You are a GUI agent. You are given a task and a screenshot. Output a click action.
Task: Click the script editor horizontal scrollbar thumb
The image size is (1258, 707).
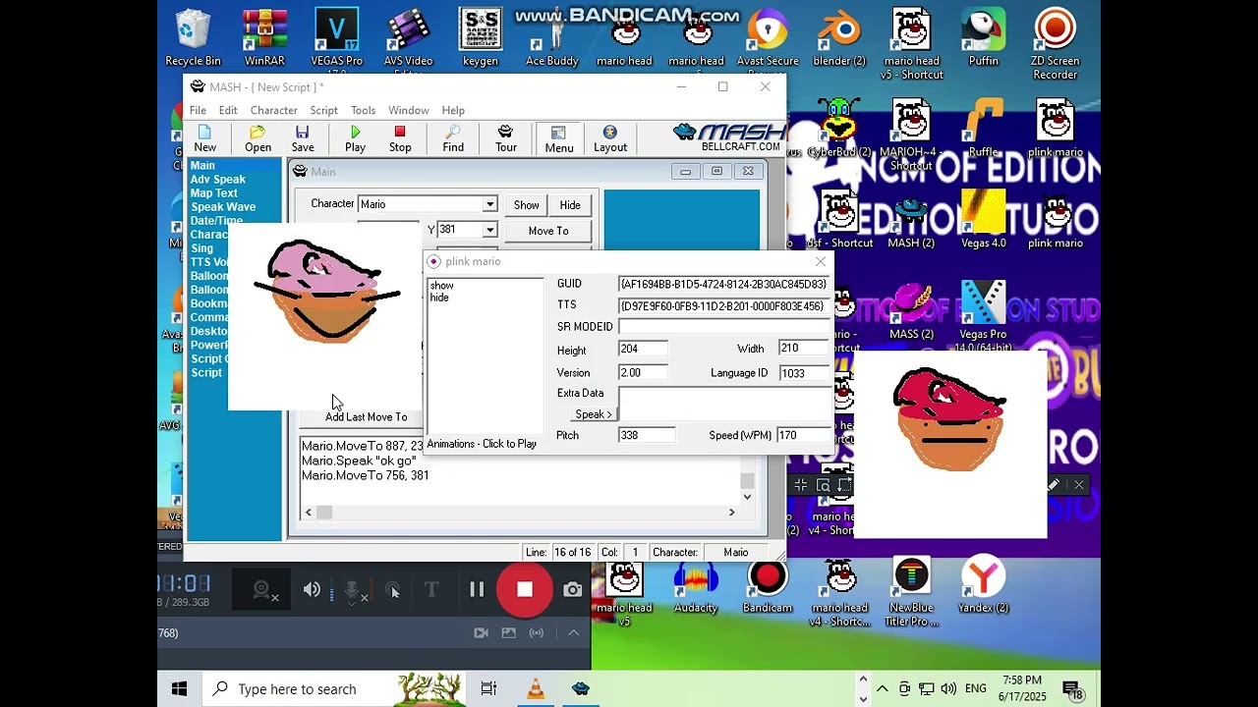point(324,512)
